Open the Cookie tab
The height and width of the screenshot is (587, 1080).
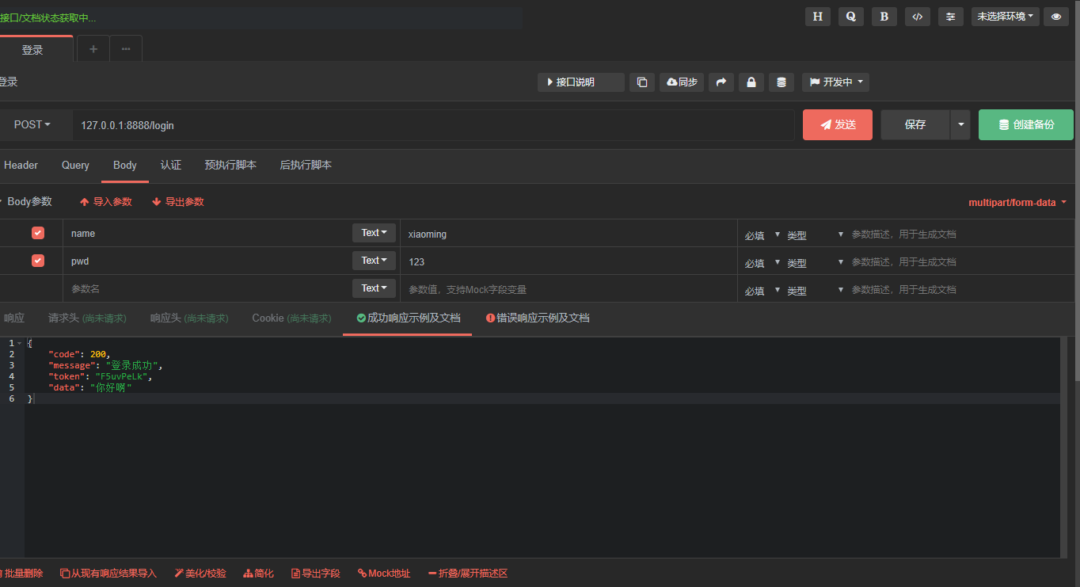pos(291,318)
